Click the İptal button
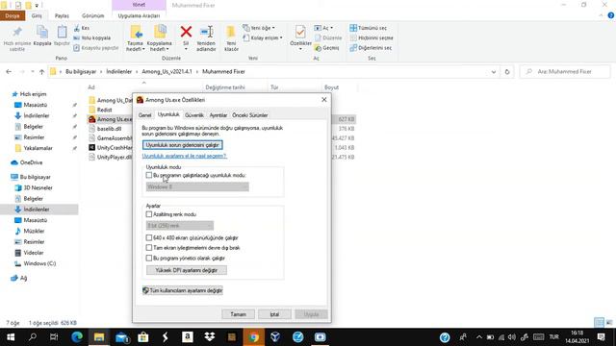 coord(274,314)
